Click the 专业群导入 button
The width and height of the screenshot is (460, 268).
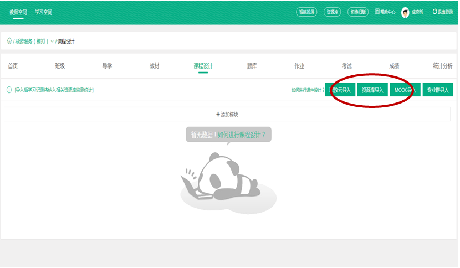pos(438,90)
